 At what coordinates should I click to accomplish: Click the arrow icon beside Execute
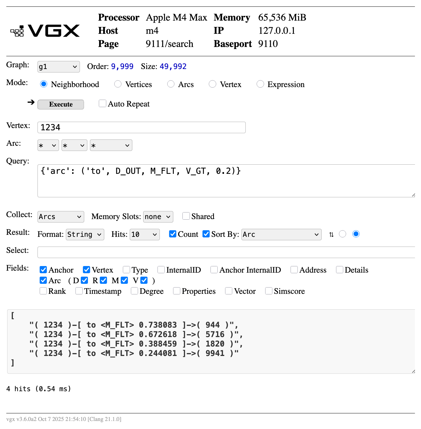31,102
